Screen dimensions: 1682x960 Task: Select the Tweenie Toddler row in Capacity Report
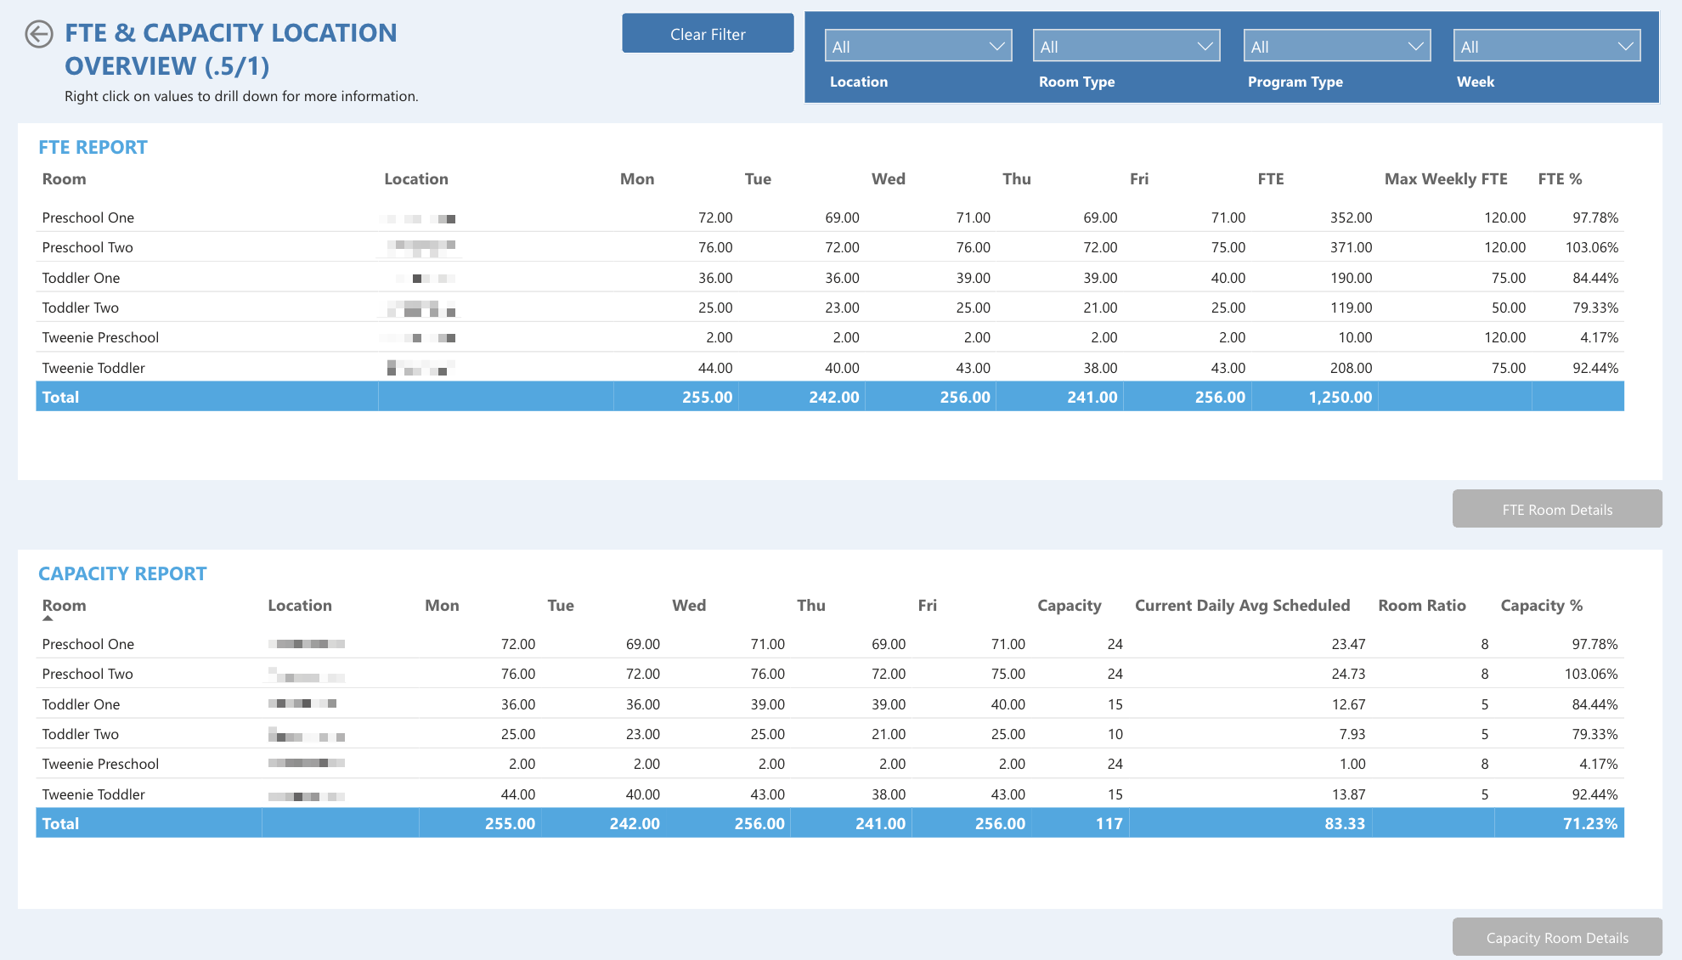click(93, 794)
